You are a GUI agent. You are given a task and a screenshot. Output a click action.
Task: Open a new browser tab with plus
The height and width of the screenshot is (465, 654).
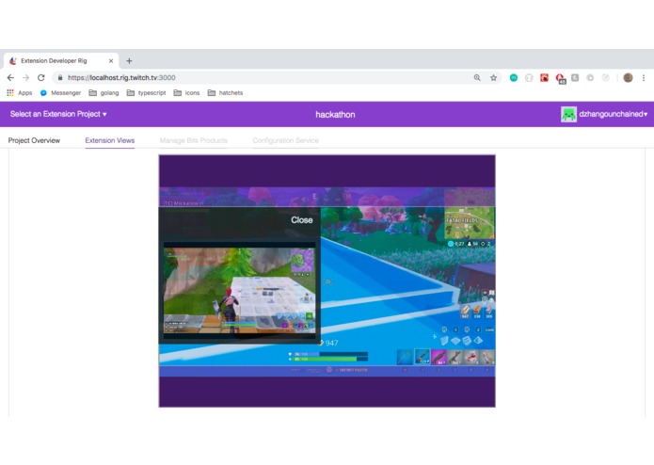click(129, 61)
